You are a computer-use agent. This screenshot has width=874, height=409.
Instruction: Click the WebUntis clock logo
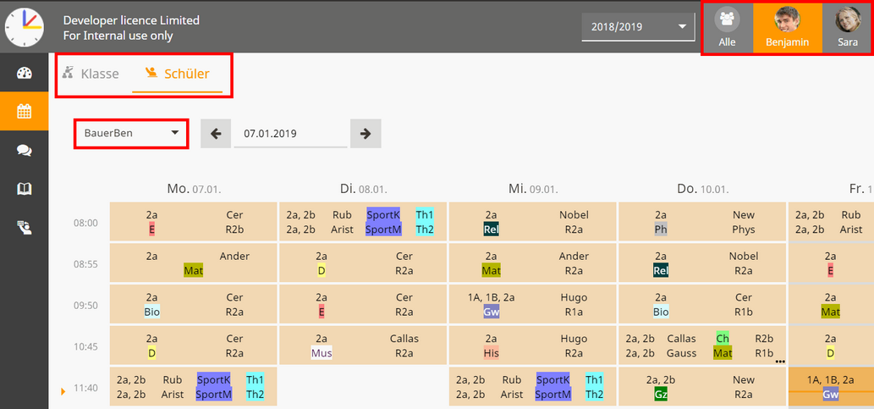coord(24,25)
